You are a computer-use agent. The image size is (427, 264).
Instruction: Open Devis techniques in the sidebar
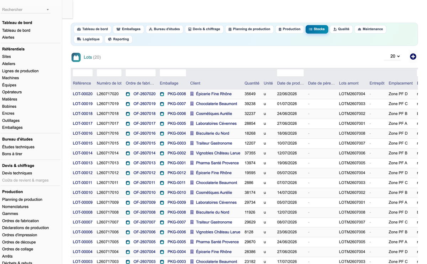[x=17, y=173]
